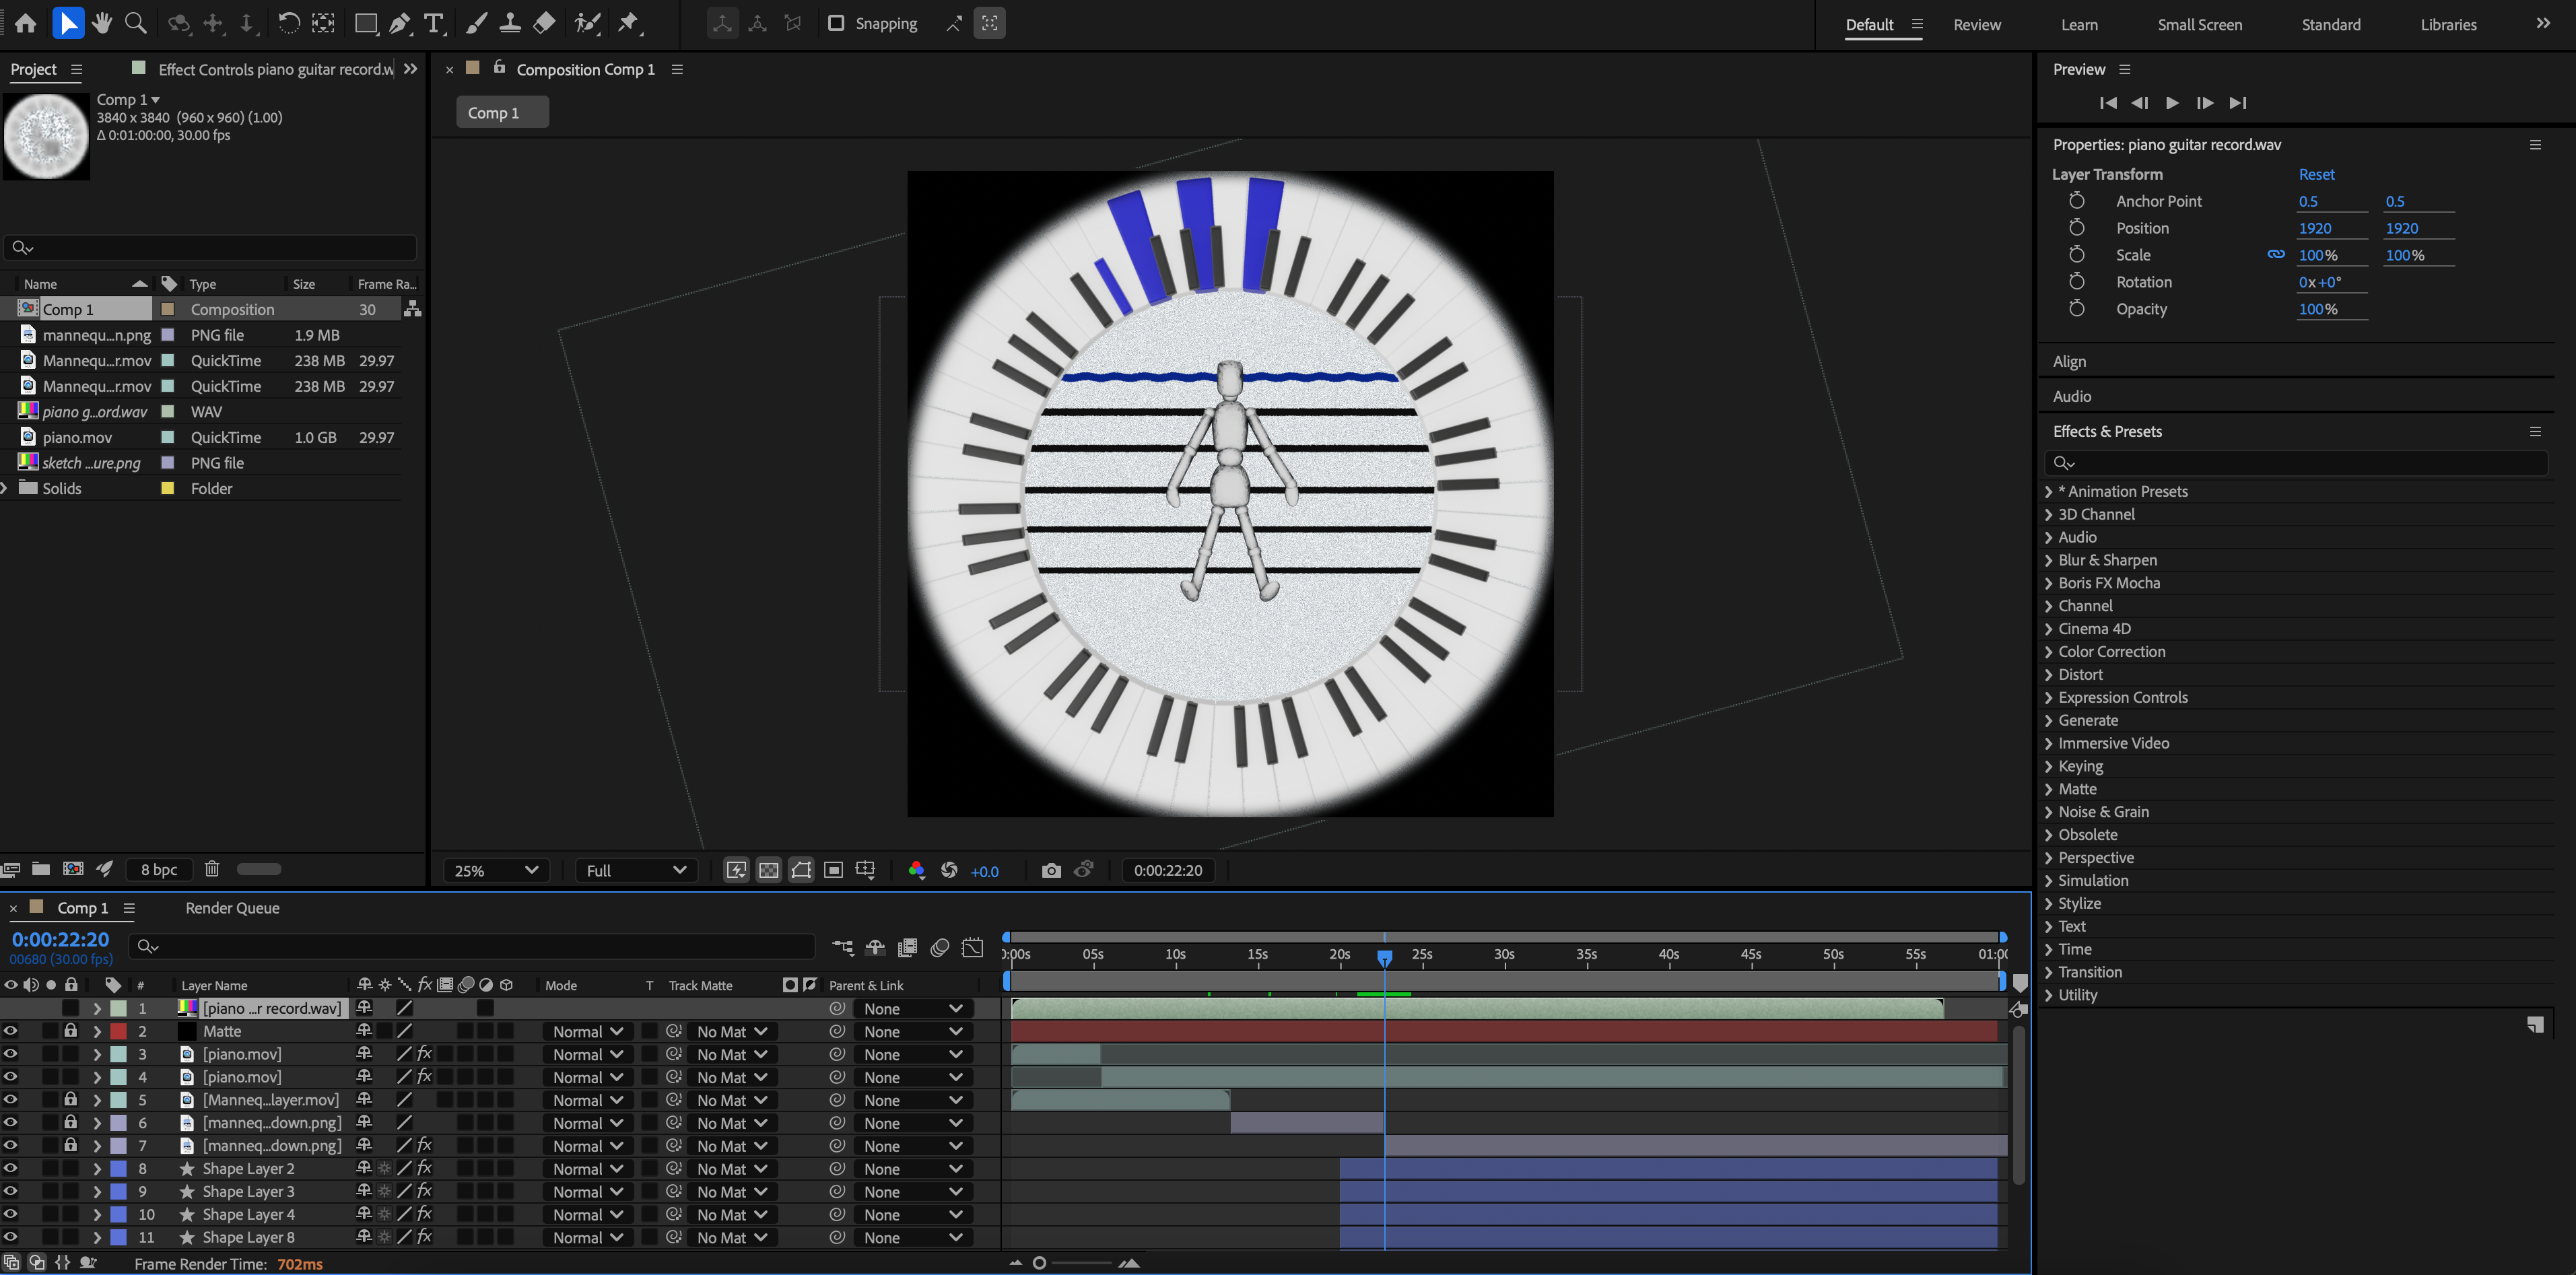The image size is (2576, 1275).
Task: Hide the piano.mov layer on row 3
Action: [10, 1054]
